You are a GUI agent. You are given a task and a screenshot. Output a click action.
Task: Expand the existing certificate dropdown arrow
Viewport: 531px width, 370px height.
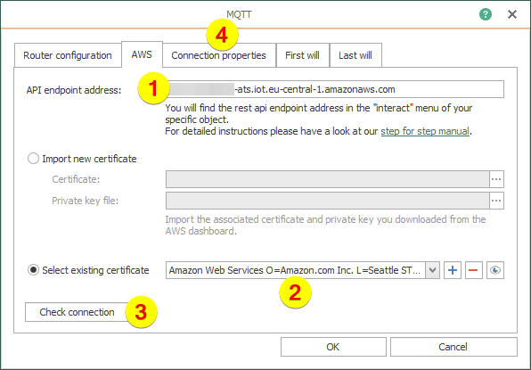point(432,270)
